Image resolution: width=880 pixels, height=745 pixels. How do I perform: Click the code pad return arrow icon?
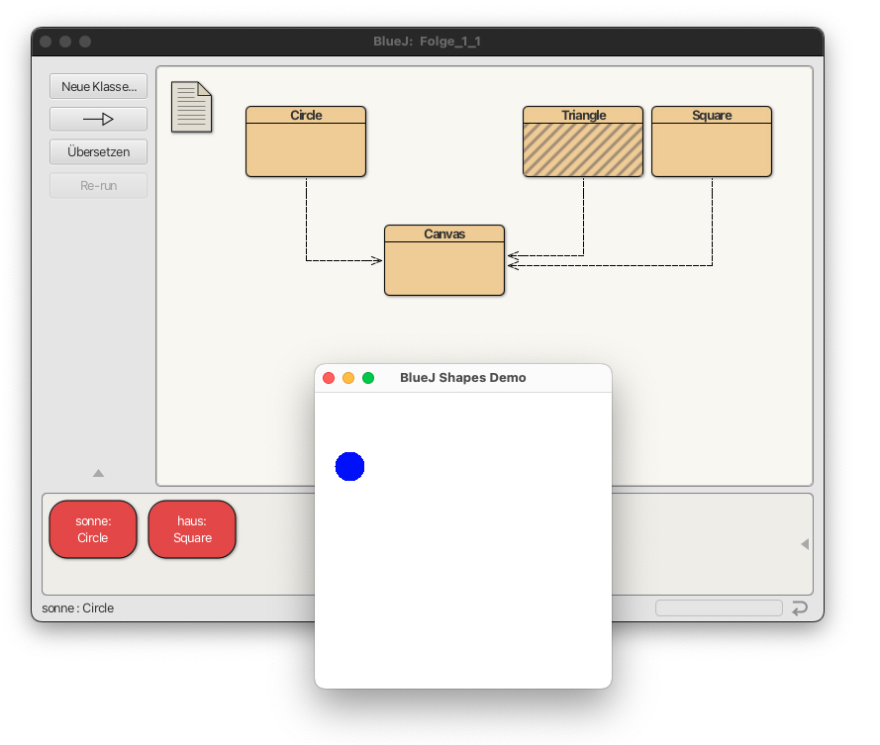click(800, 608)
